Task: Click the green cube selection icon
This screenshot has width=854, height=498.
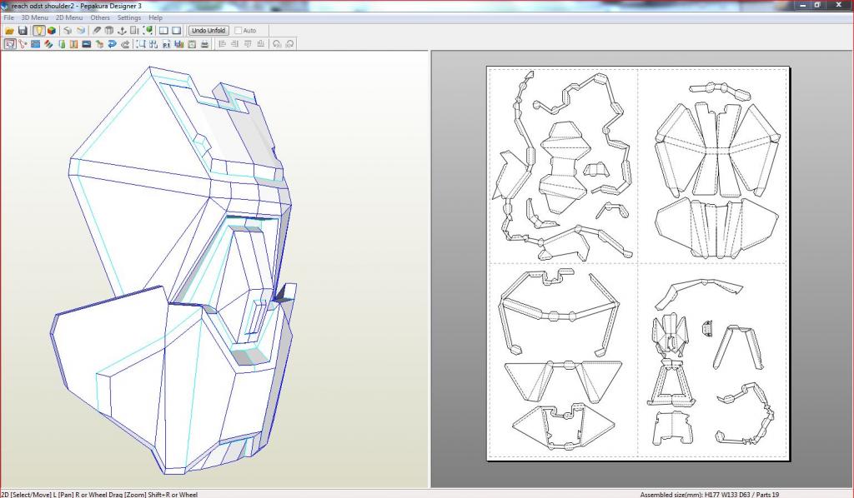Action: [148, 31]
